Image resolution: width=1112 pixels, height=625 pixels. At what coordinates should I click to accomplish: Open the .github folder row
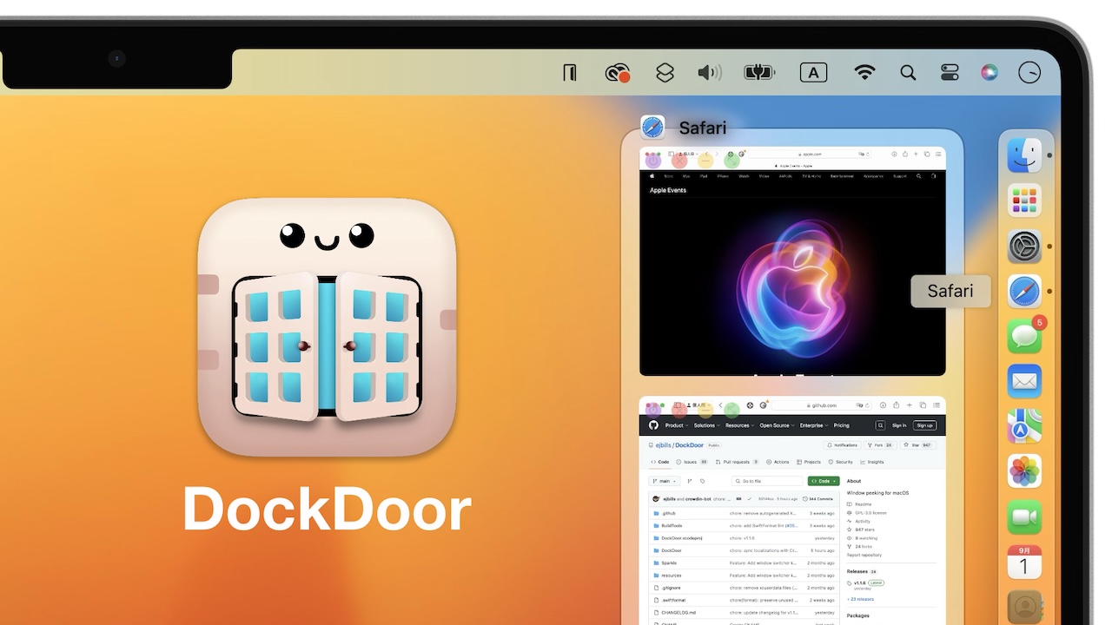[743, 513]
